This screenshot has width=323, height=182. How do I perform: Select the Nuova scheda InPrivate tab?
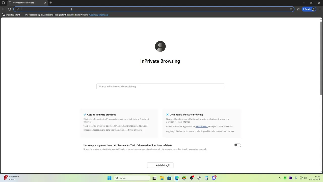(x=27, y=3)
